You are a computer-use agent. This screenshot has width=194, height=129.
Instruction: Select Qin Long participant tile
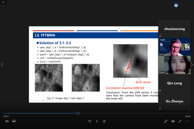174,83
